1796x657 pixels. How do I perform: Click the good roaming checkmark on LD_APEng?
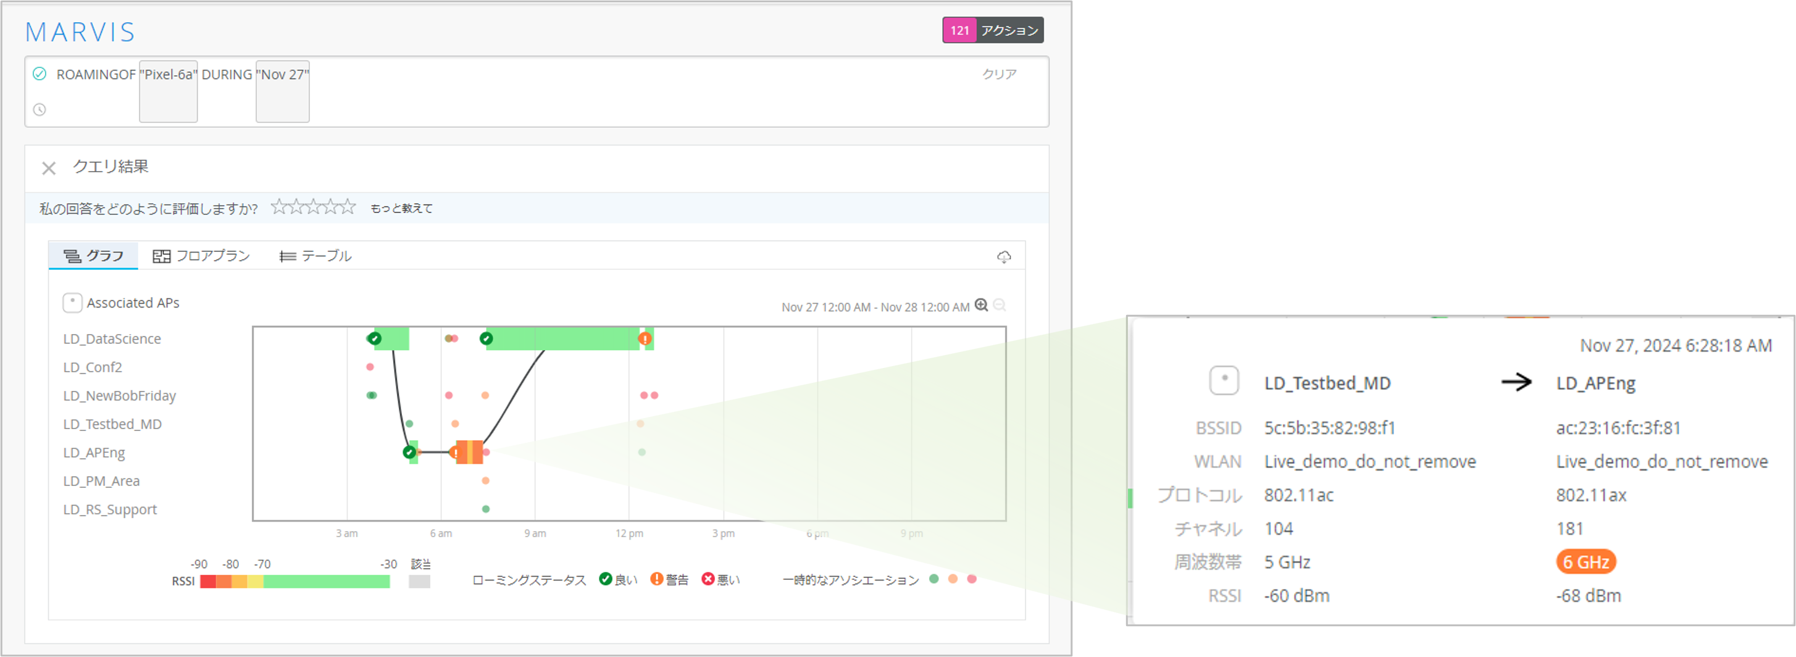409,453
